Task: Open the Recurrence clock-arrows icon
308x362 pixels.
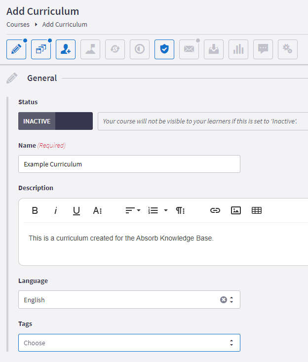Action: tap(115, 49)
